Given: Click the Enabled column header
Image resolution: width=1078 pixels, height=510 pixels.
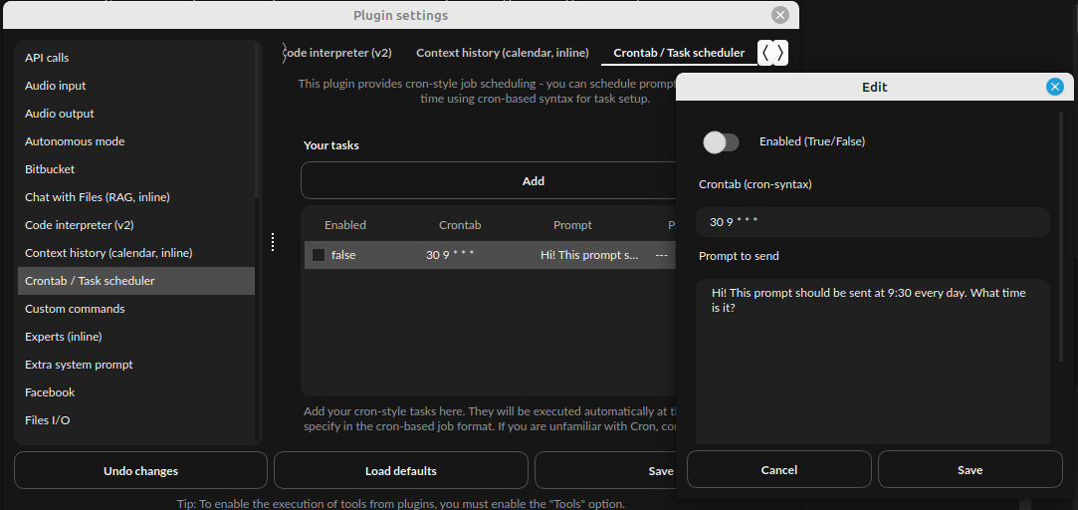Looking at the screenshot, I should (345, 225).
